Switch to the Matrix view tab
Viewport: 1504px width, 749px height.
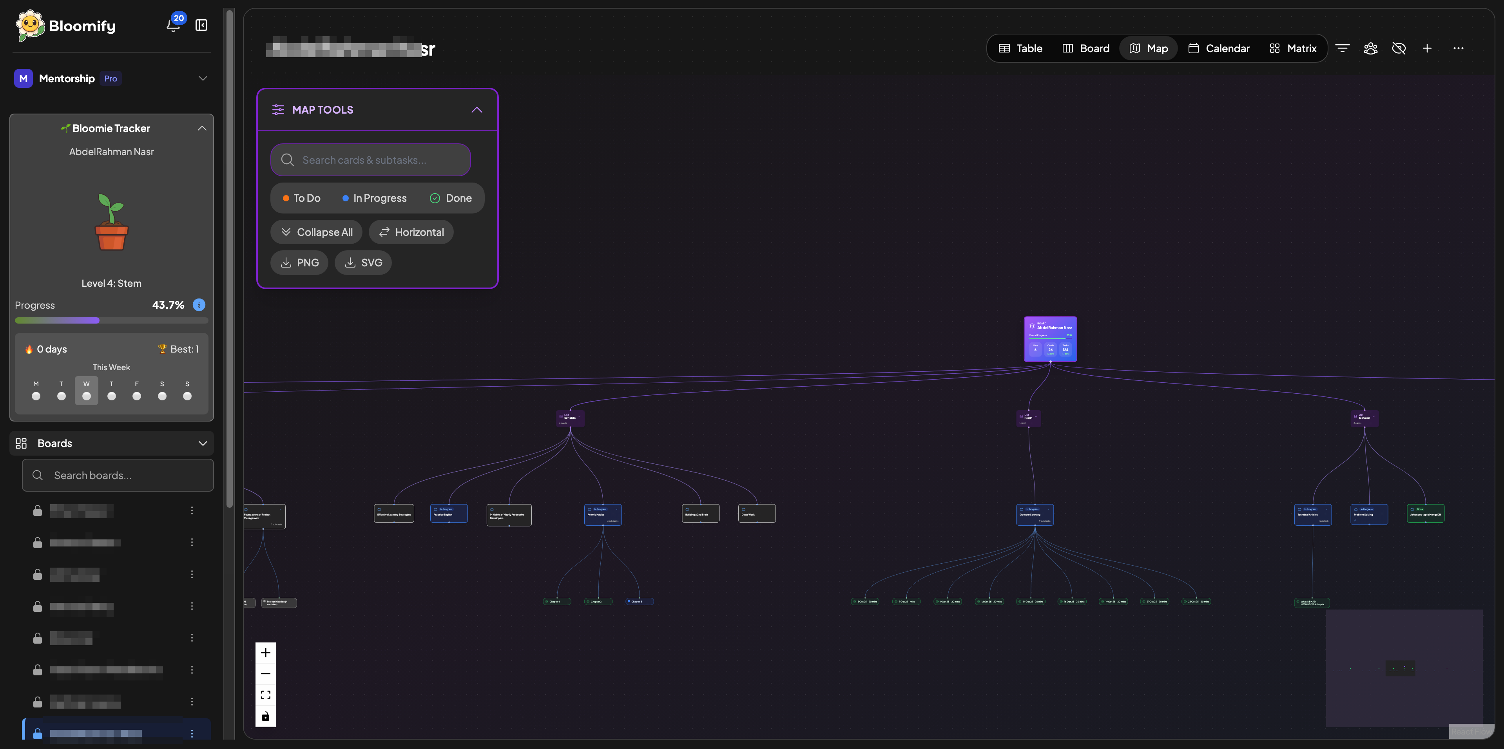point(1293,49)
